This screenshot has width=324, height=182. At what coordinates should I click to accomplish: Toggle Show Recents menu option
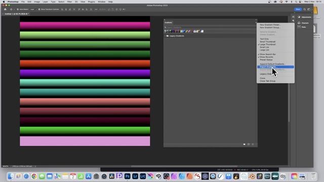(x=267, y=57)
